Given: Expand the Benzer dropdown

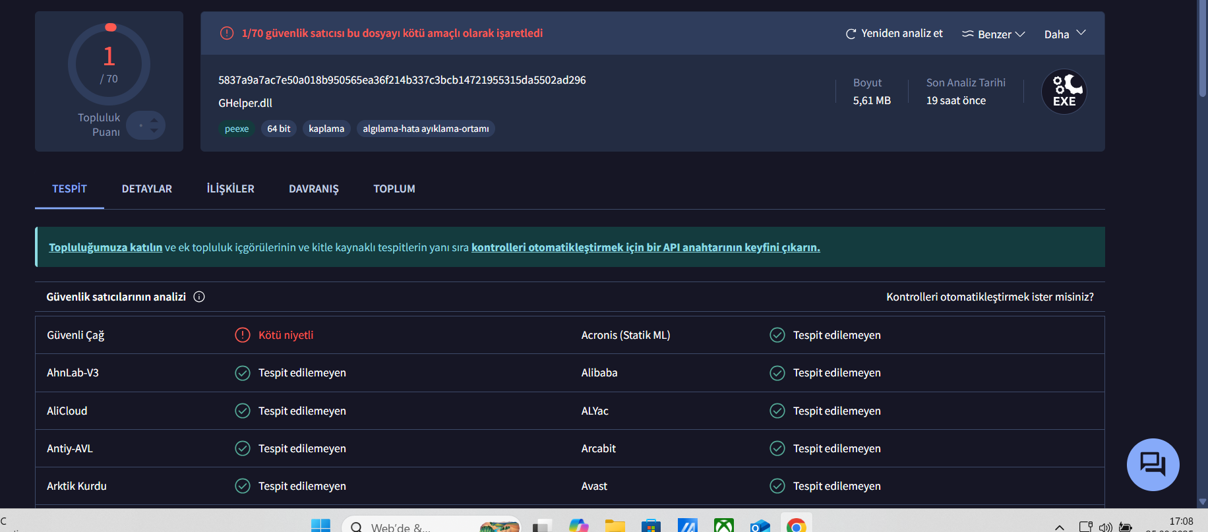Looking at the screenshot, I should pyautogui.click(x=994, y=34).
